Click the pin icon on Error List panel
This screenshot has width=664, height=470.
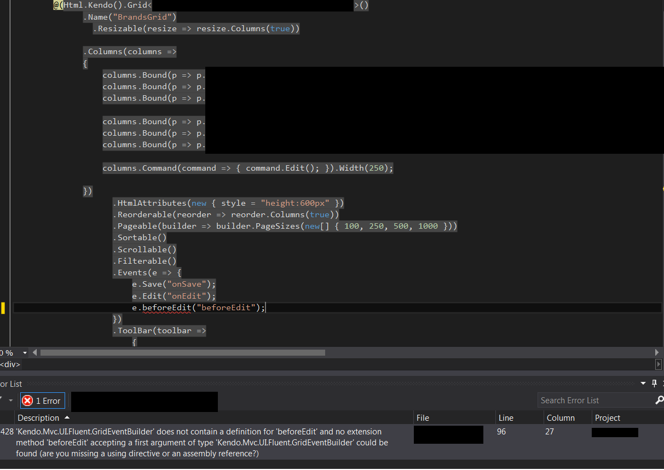(654, 384)
